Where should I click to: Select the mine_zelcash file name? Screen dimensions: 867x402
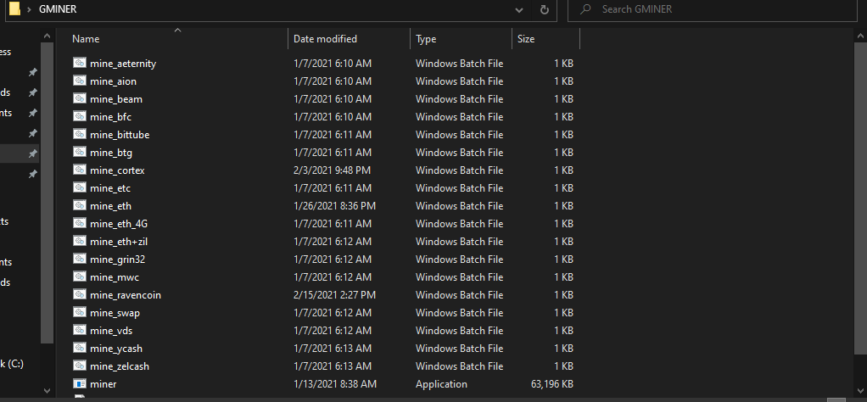coord(119,366)
